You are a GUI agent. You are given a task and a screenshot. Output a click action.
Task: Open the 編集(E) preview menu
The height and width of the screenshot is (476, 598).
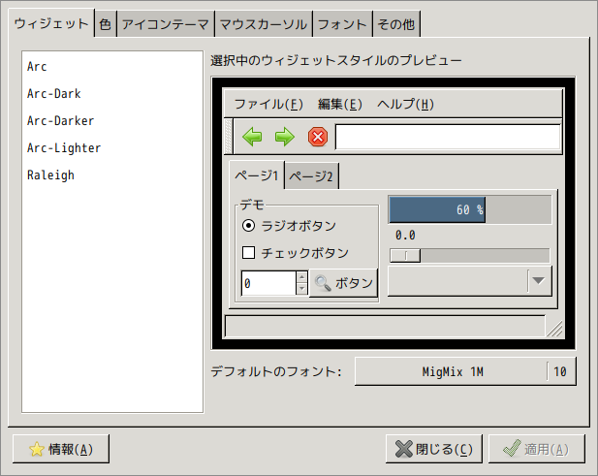pyautogui.click(x=340, y=104)
